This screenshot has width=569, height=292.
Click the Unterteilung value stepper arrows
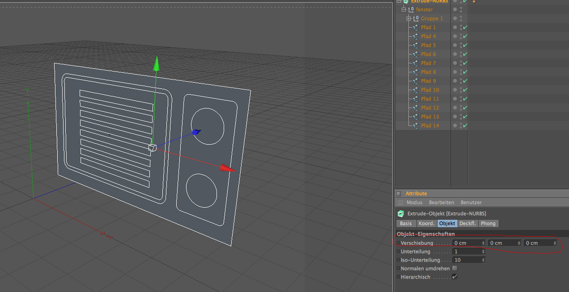pos(483,251)
